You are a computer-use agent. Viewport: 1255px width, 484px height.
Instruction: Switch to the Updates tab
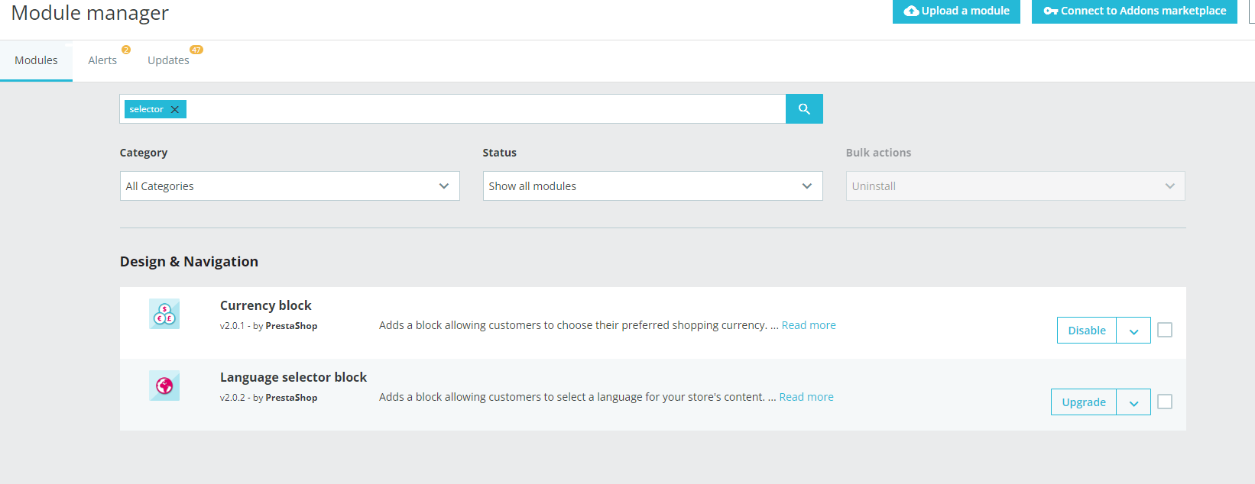click(x=168, y=61)
